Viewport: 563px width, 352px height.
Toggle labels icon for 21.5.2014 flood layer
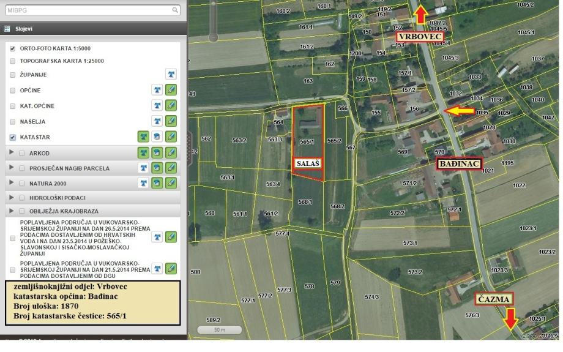[x=157, y=269]
